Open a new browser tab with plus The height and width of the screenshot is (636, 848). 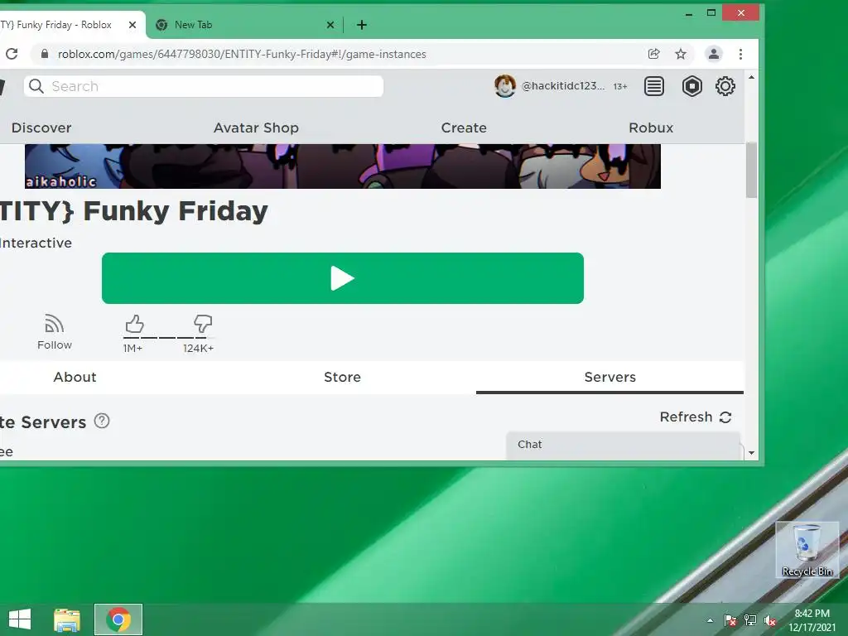coord(362,25)
